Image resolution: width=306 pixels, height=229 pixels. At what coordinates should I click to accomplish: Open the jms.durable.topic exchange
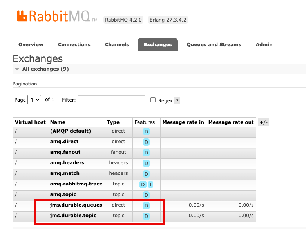[x=73, y=216]
